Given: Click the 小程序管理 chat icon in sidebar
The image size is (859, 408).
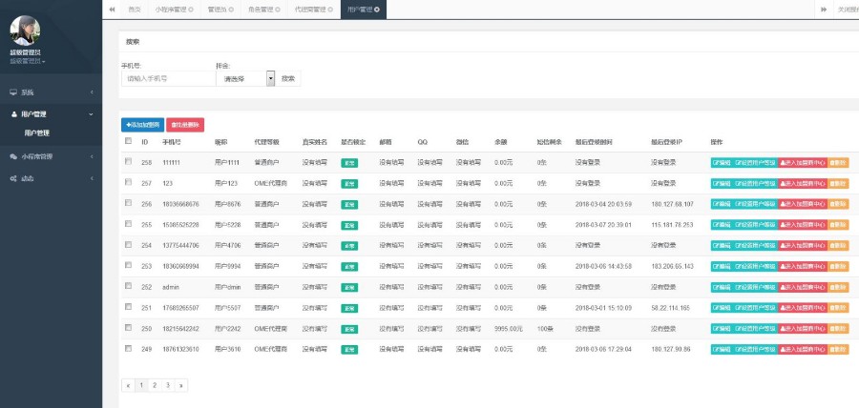Looking at the screenshot, I should 13,156.
